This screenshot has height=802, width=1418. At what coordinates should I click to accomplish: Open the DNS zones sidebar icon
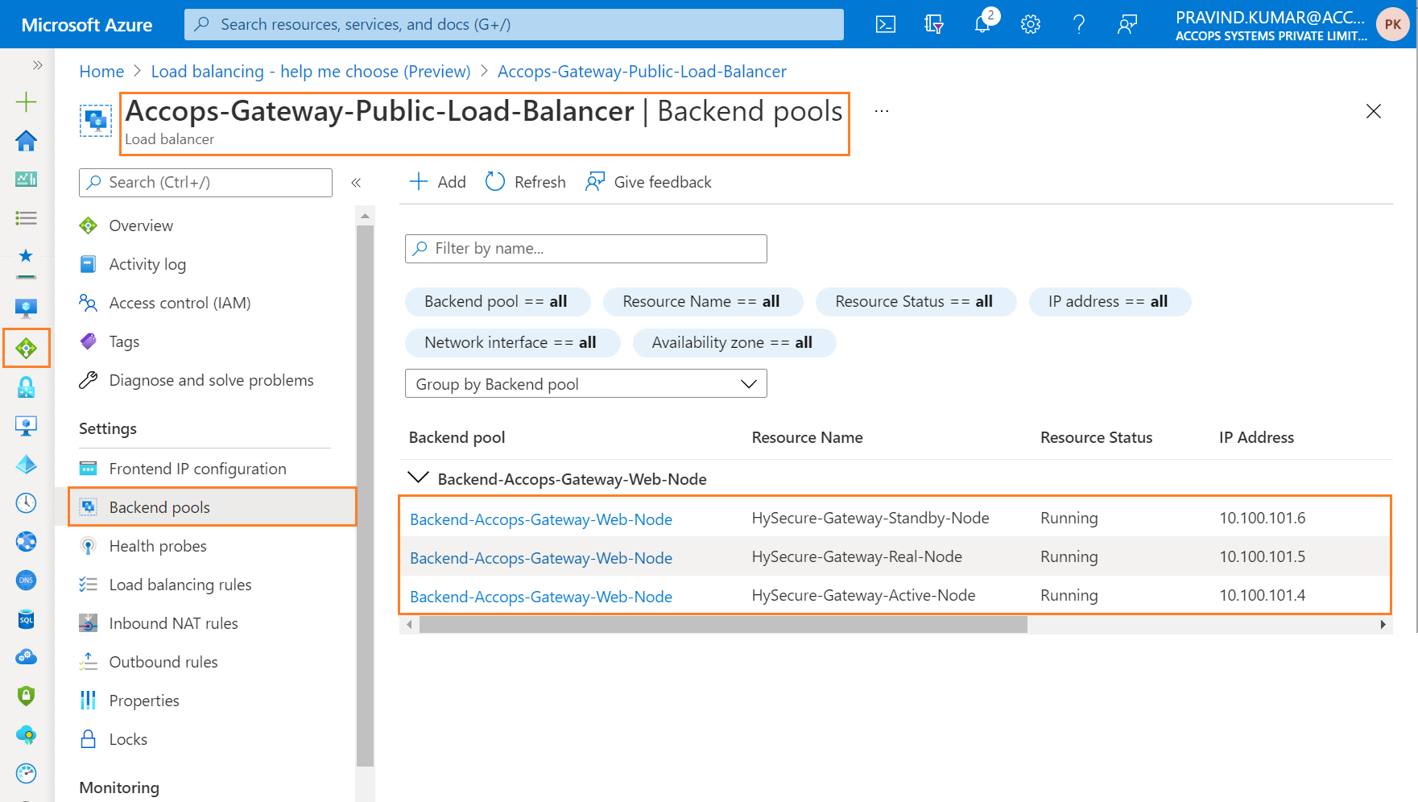click(27, 580)
